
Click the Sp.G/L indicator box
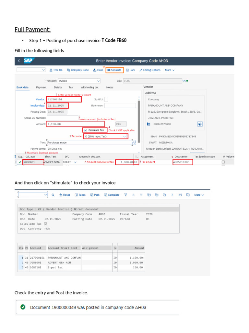[106, 99]
